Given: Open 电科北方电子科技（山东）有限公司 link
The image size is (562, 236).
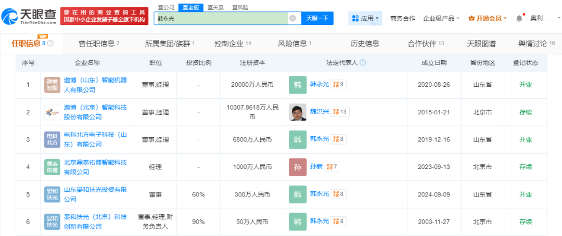Looking at the screenshot, I should point(95,139).
